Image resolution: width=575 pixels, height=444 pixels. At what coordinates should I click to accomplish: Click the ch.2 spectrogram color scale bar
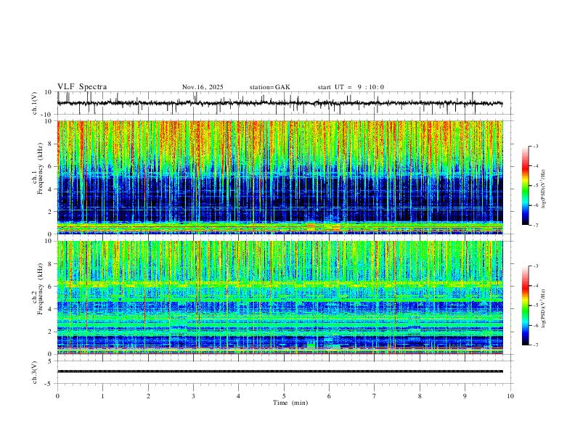coord(525,305)
